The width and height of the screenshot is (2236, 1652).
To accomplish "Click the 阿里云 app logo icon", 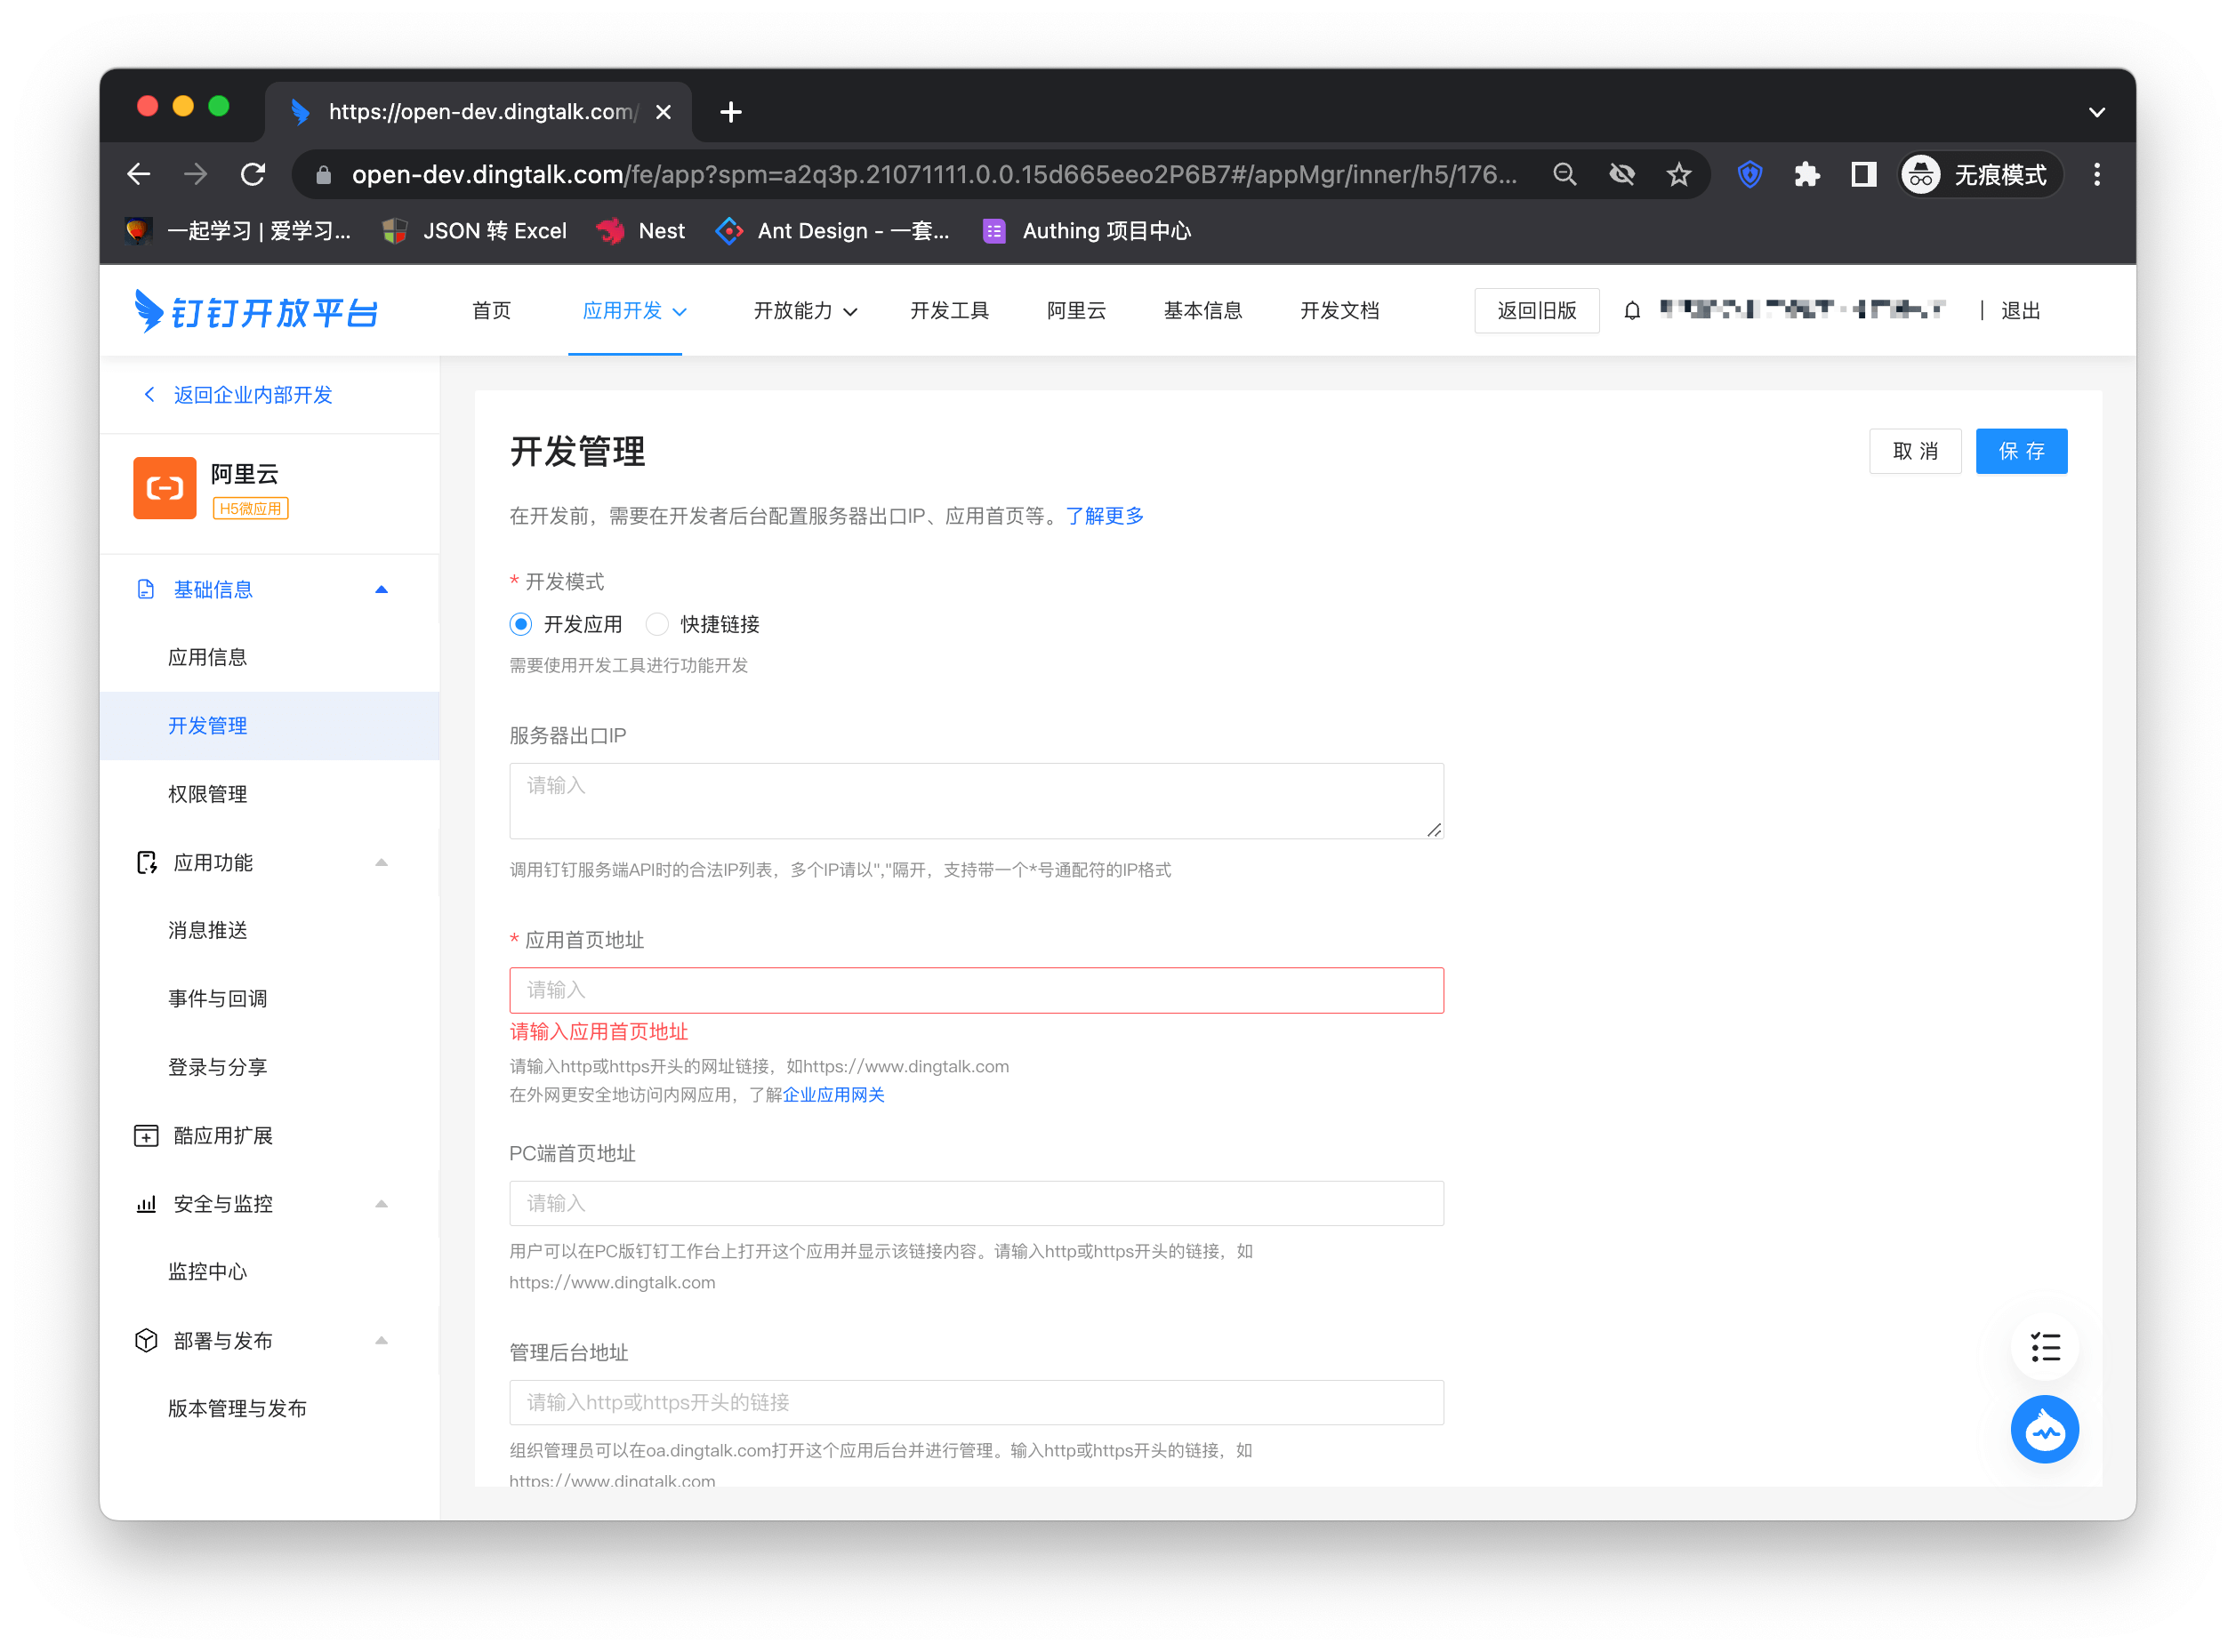I will (x=165, y=488).
